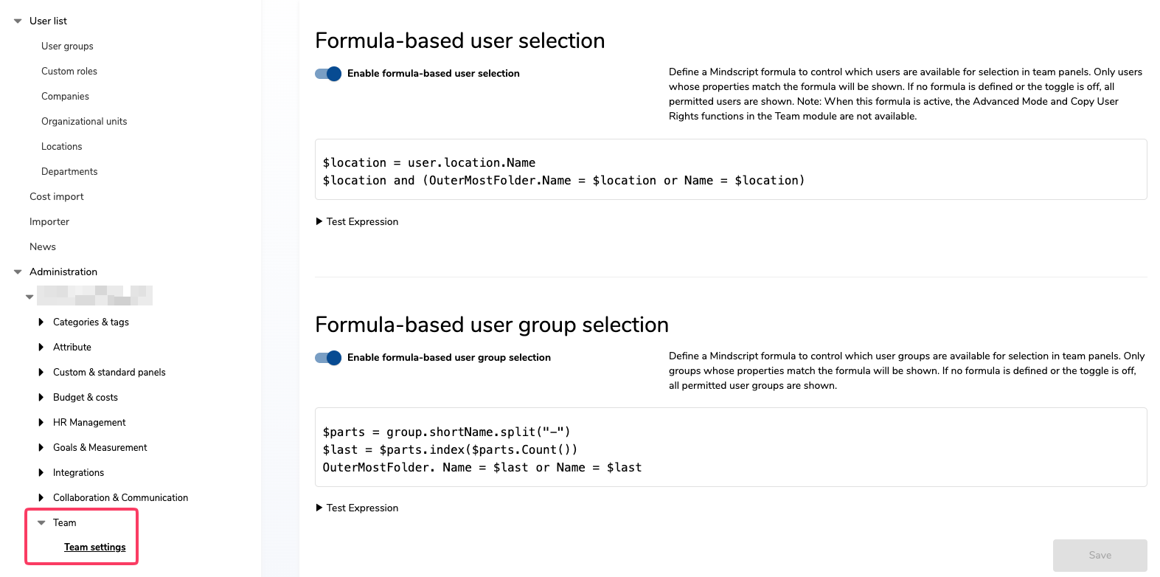Viewport: 1160px width, 577px height.
Task: Collapse the User list arrow
Action: 18,21
